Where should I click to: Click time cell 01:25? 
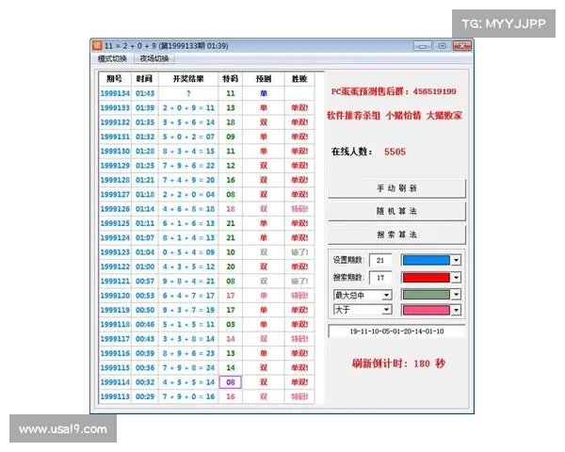145,166
